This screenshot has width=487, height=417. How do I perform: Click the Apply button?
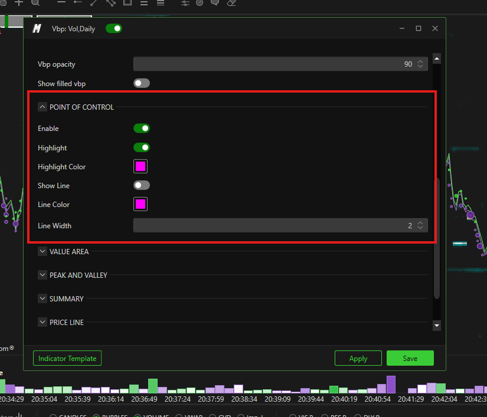point(358,358)
